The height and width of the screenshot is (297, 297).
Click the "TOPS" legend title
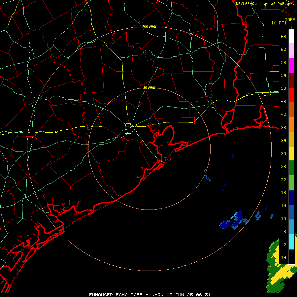click(290, 20)
